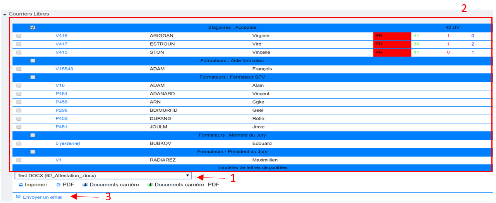Click the red PR cell for ESTROUN
The width and height of the screenshot is (496, 203).
391,44
